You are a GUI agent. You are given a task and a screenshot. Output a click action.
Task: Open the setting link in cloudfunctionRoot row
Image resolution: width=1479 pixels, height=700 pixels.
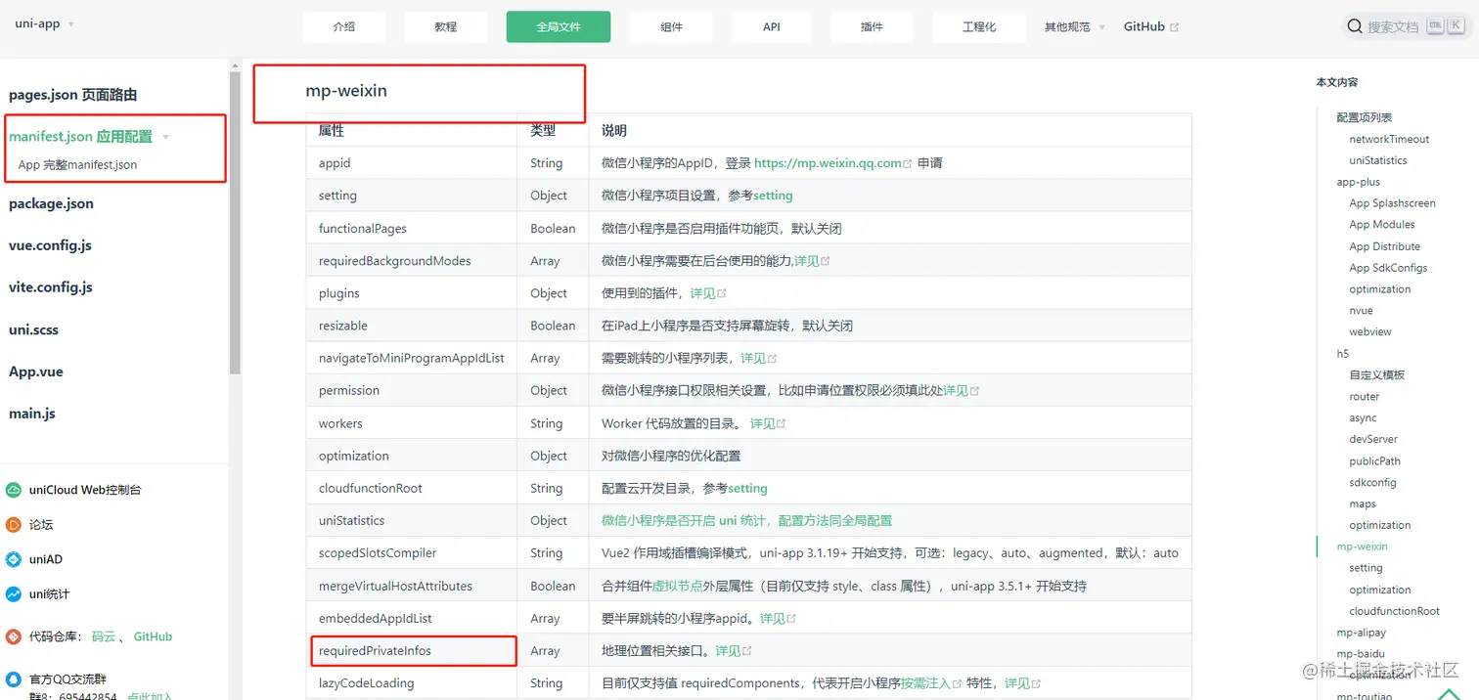(748, 488)
